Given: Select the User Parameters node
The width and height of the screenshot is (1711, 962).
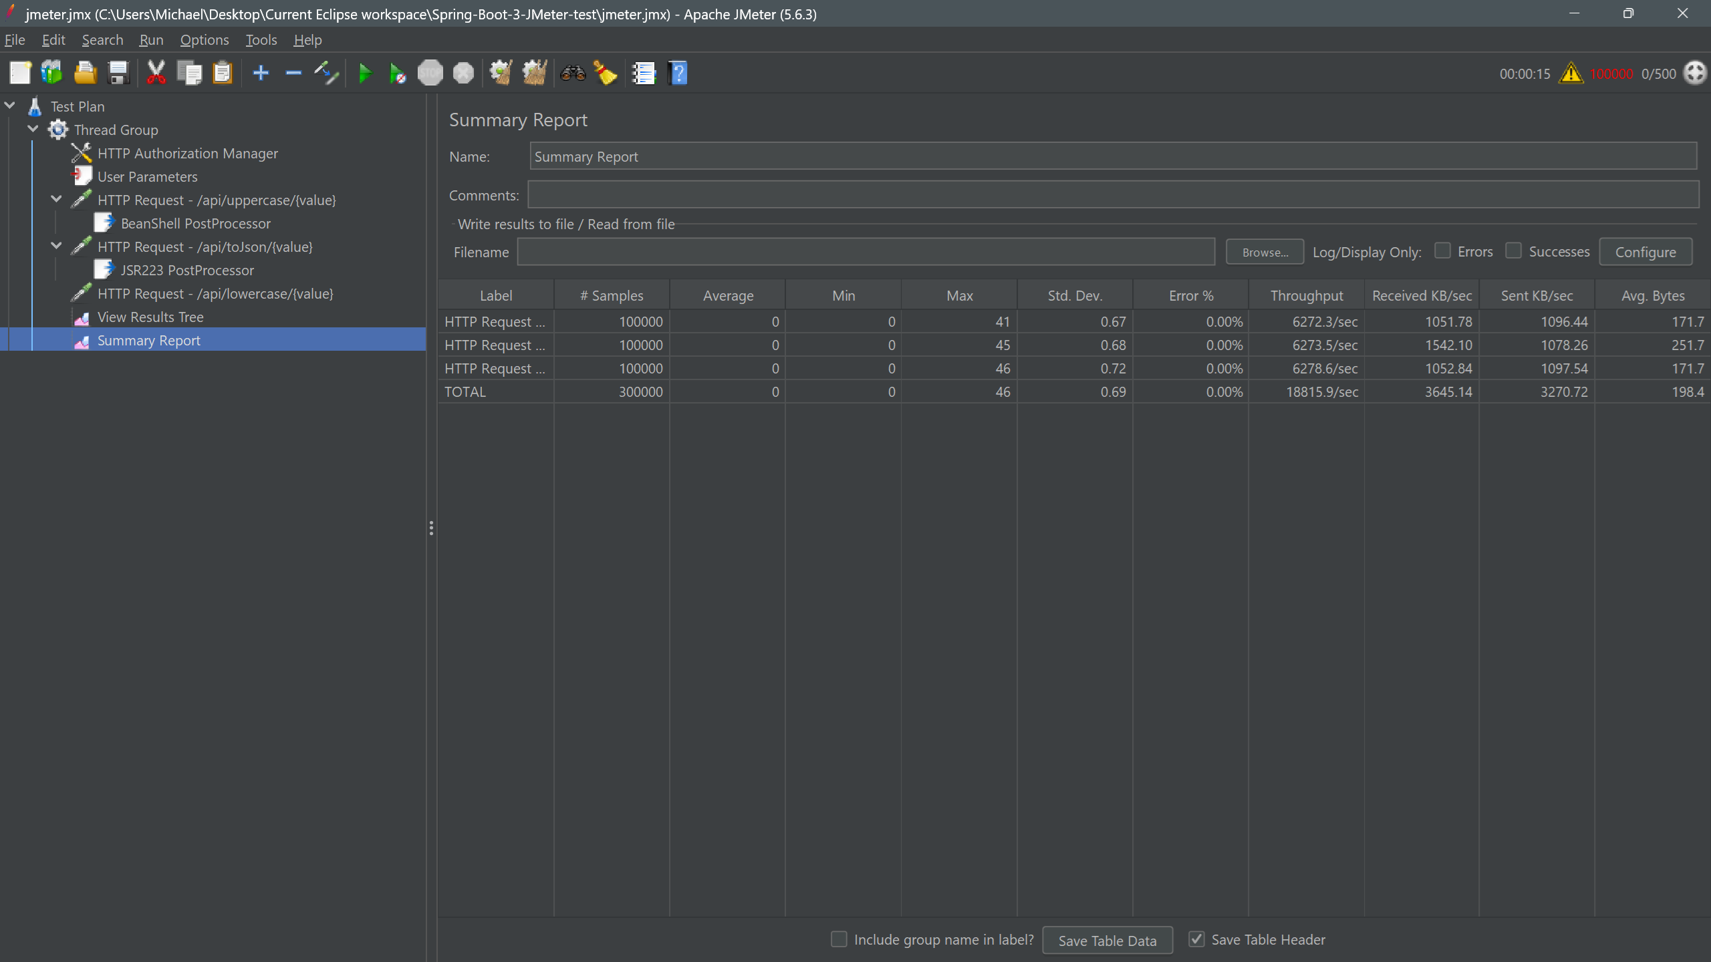Looking at the screenshot, I should (147, 176).
